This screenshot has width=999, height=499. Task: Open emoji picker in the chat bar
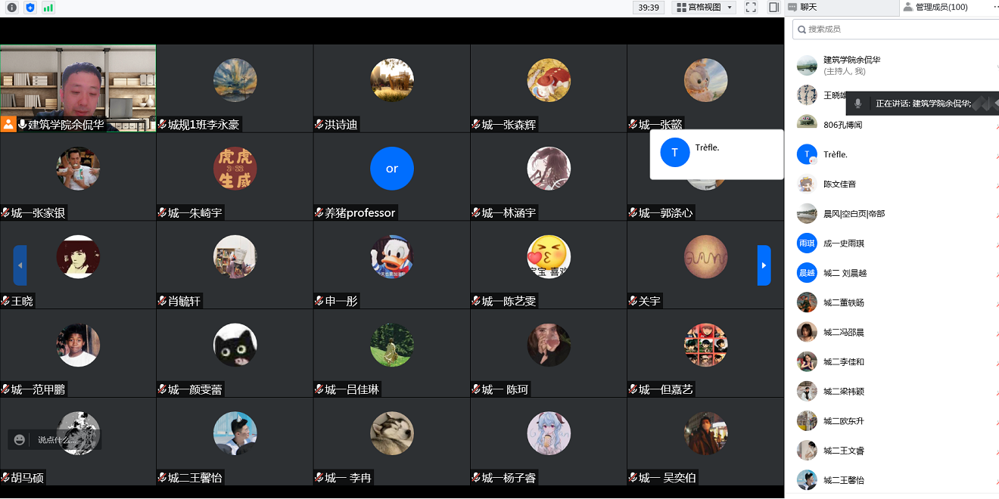[x=20, y=439]
